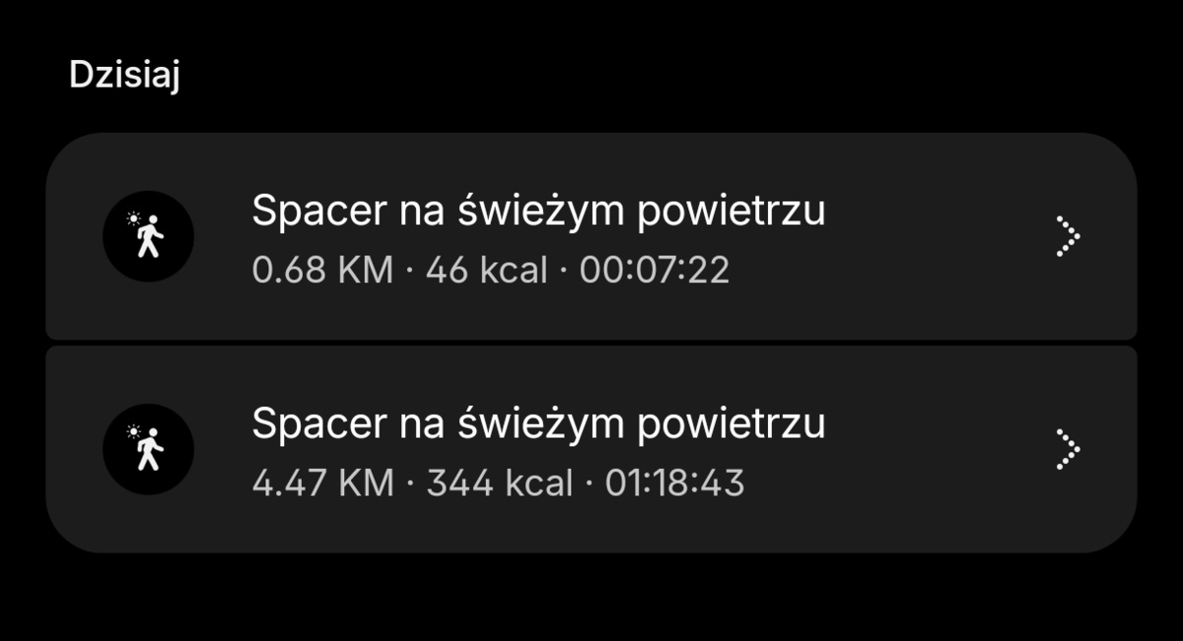
Task: Tap the small sun glyph in the 01:18:43 walk icon
Action: [134, 431]
